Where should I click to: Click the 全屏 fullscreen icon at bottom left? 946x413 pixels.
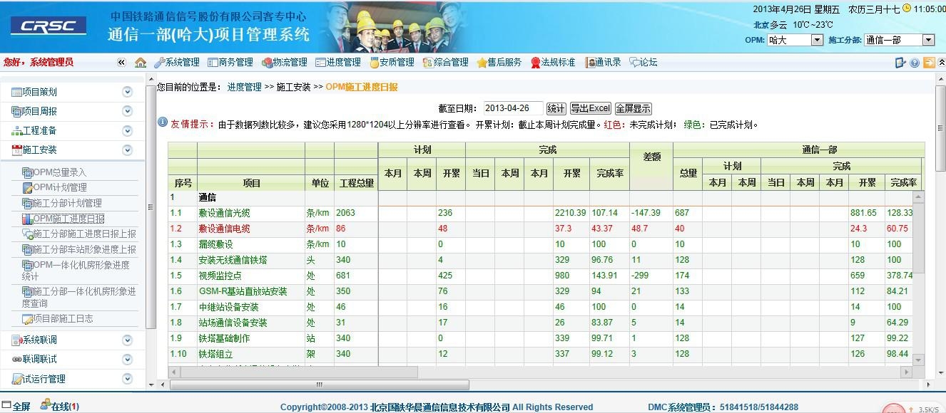(x=6, y=406)
